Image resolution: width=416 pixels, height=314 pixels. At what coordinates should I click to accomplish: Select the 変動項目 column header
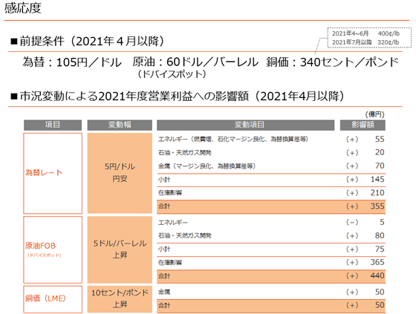pos(245,125)
